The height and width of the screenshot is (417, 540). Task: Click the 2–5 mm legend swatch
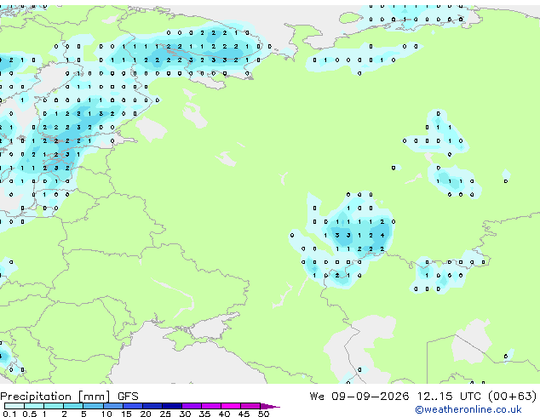(x=73, y=406)
